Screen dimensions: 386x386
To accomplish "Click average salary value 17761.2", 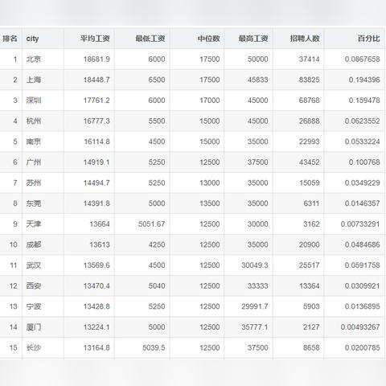I will tap(96, 101).
